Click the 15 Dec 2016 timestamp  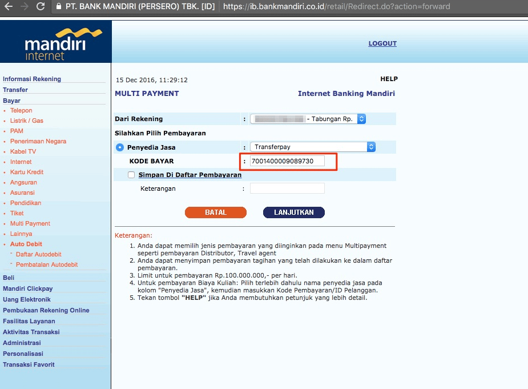[x=151, y=80]
